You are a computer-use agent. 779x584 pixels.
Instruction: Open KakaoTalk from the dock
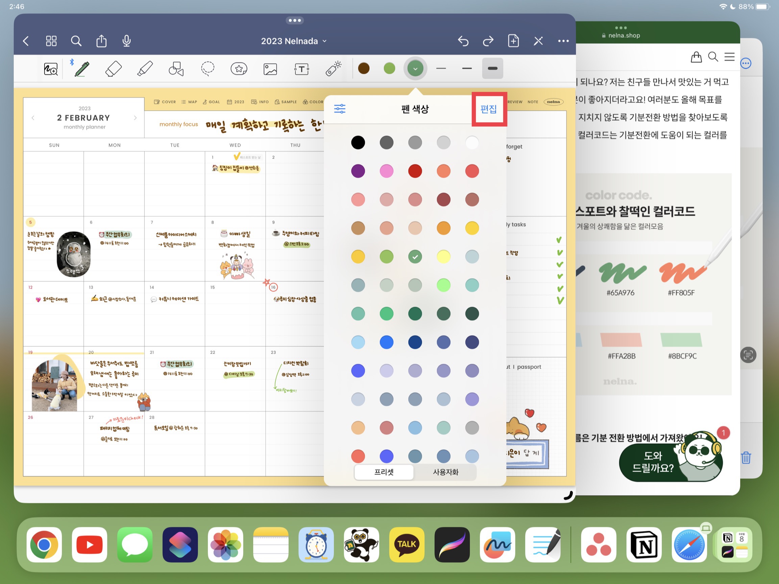(x=407, y=544)
